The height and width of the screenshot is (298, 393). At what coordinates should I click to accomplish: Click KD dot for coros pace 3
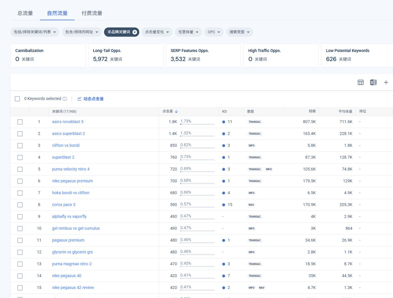tap(223, 205)
